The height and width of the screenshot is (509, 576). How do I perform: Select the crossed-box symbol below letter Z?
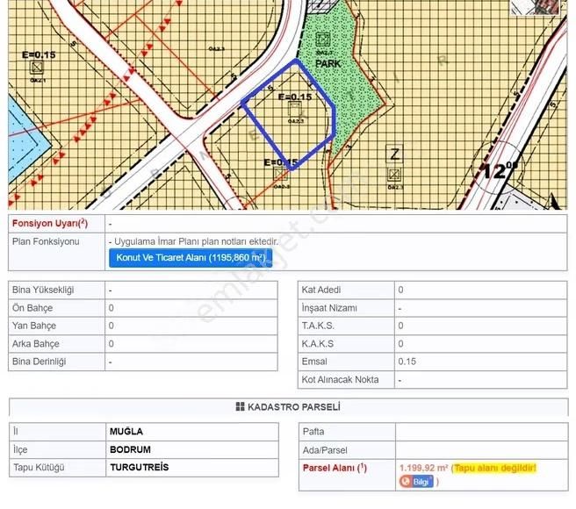click(x=395, y=174)
